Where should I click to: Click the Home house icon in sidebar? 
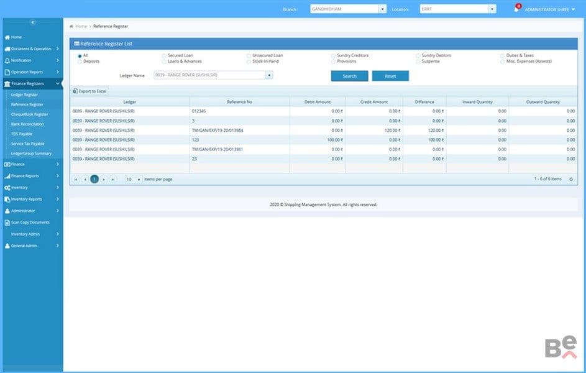tap(7, 37)
